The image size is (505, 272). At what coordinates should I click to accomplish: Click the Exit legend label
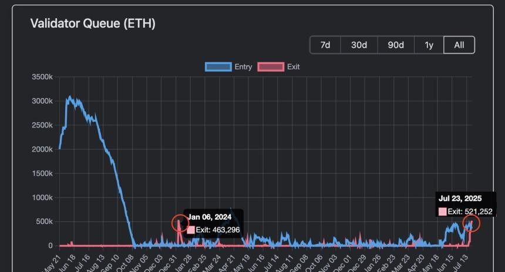tap(294, 67)
